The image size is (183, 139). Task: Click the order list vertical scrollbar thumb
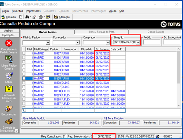[x=178, y=67]
